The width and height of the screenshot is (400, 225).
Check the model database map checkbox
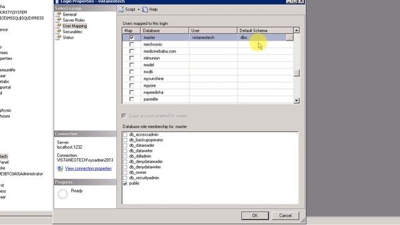[x=132, y=65]
